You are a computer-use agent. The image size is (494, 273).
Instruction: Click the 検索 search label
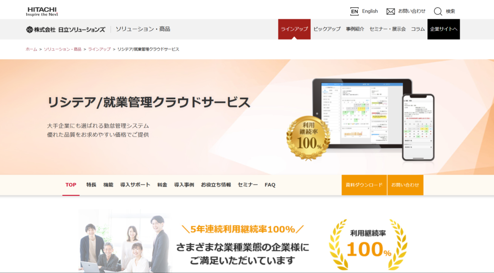(450, 12)
